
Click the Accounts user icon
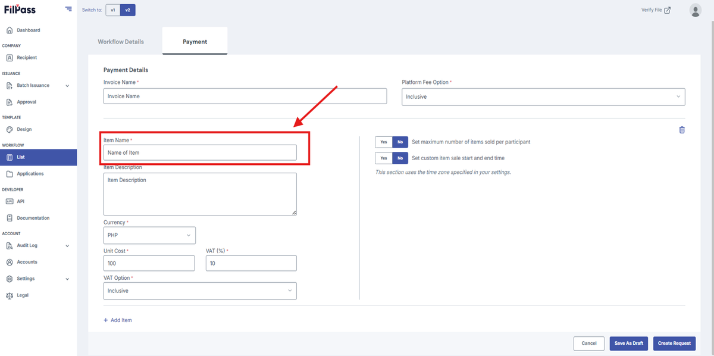coord(10,262)
